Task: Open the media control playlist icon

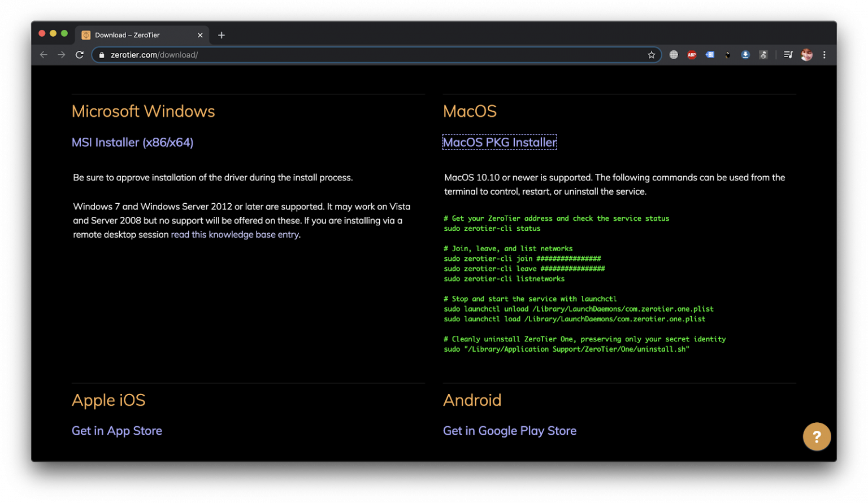Action: 788,55
